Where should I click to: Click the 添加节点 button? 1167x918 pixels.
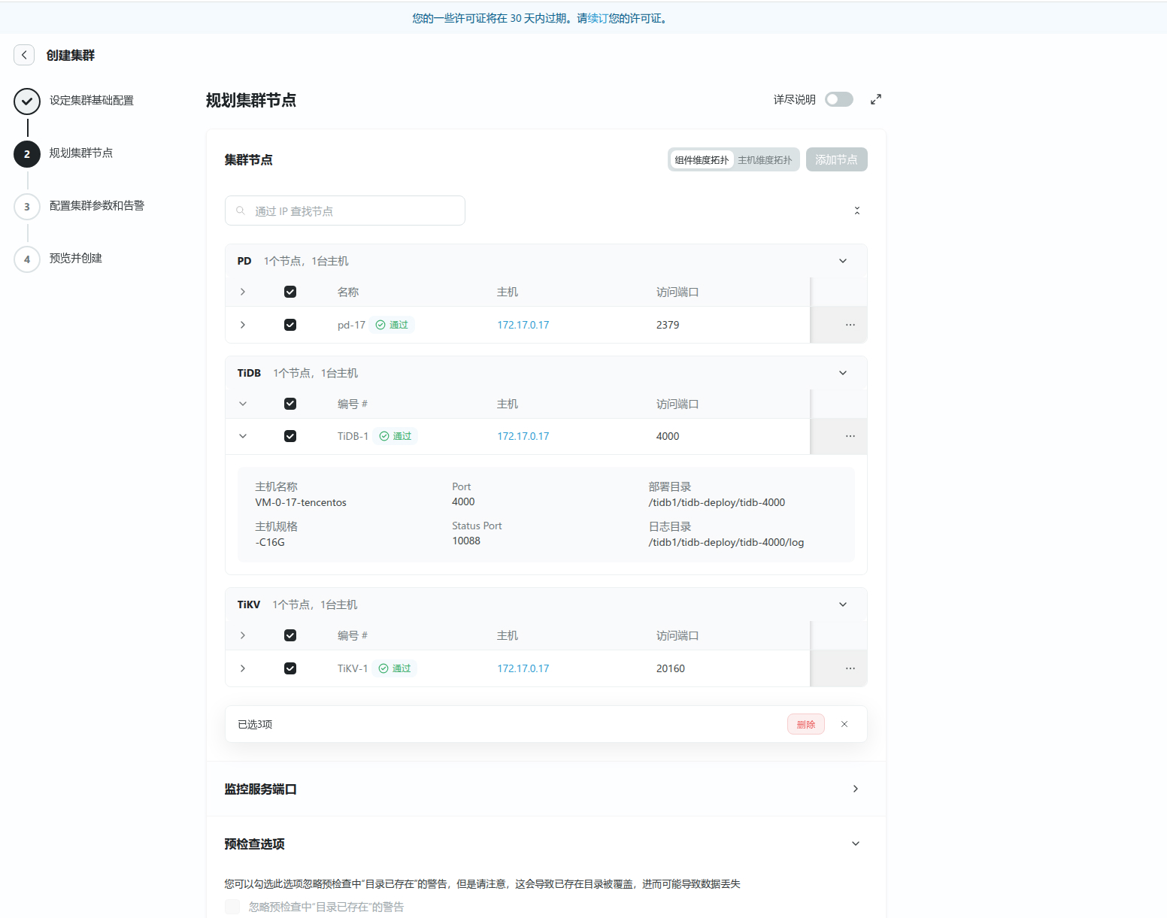tap(836, 159)
